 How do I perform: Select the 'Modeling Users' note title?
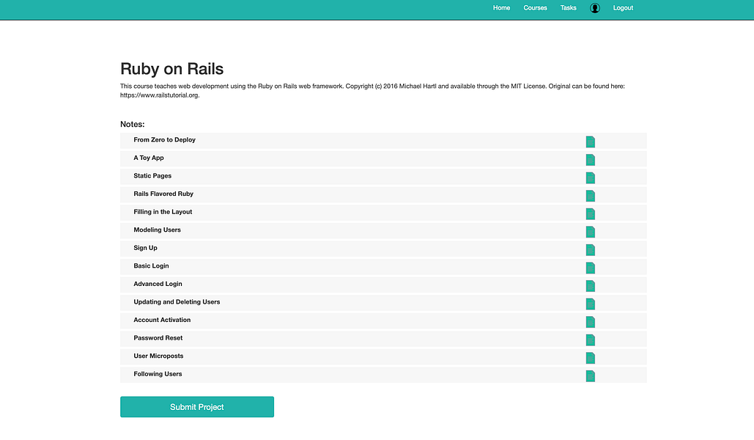click(158, 230)
